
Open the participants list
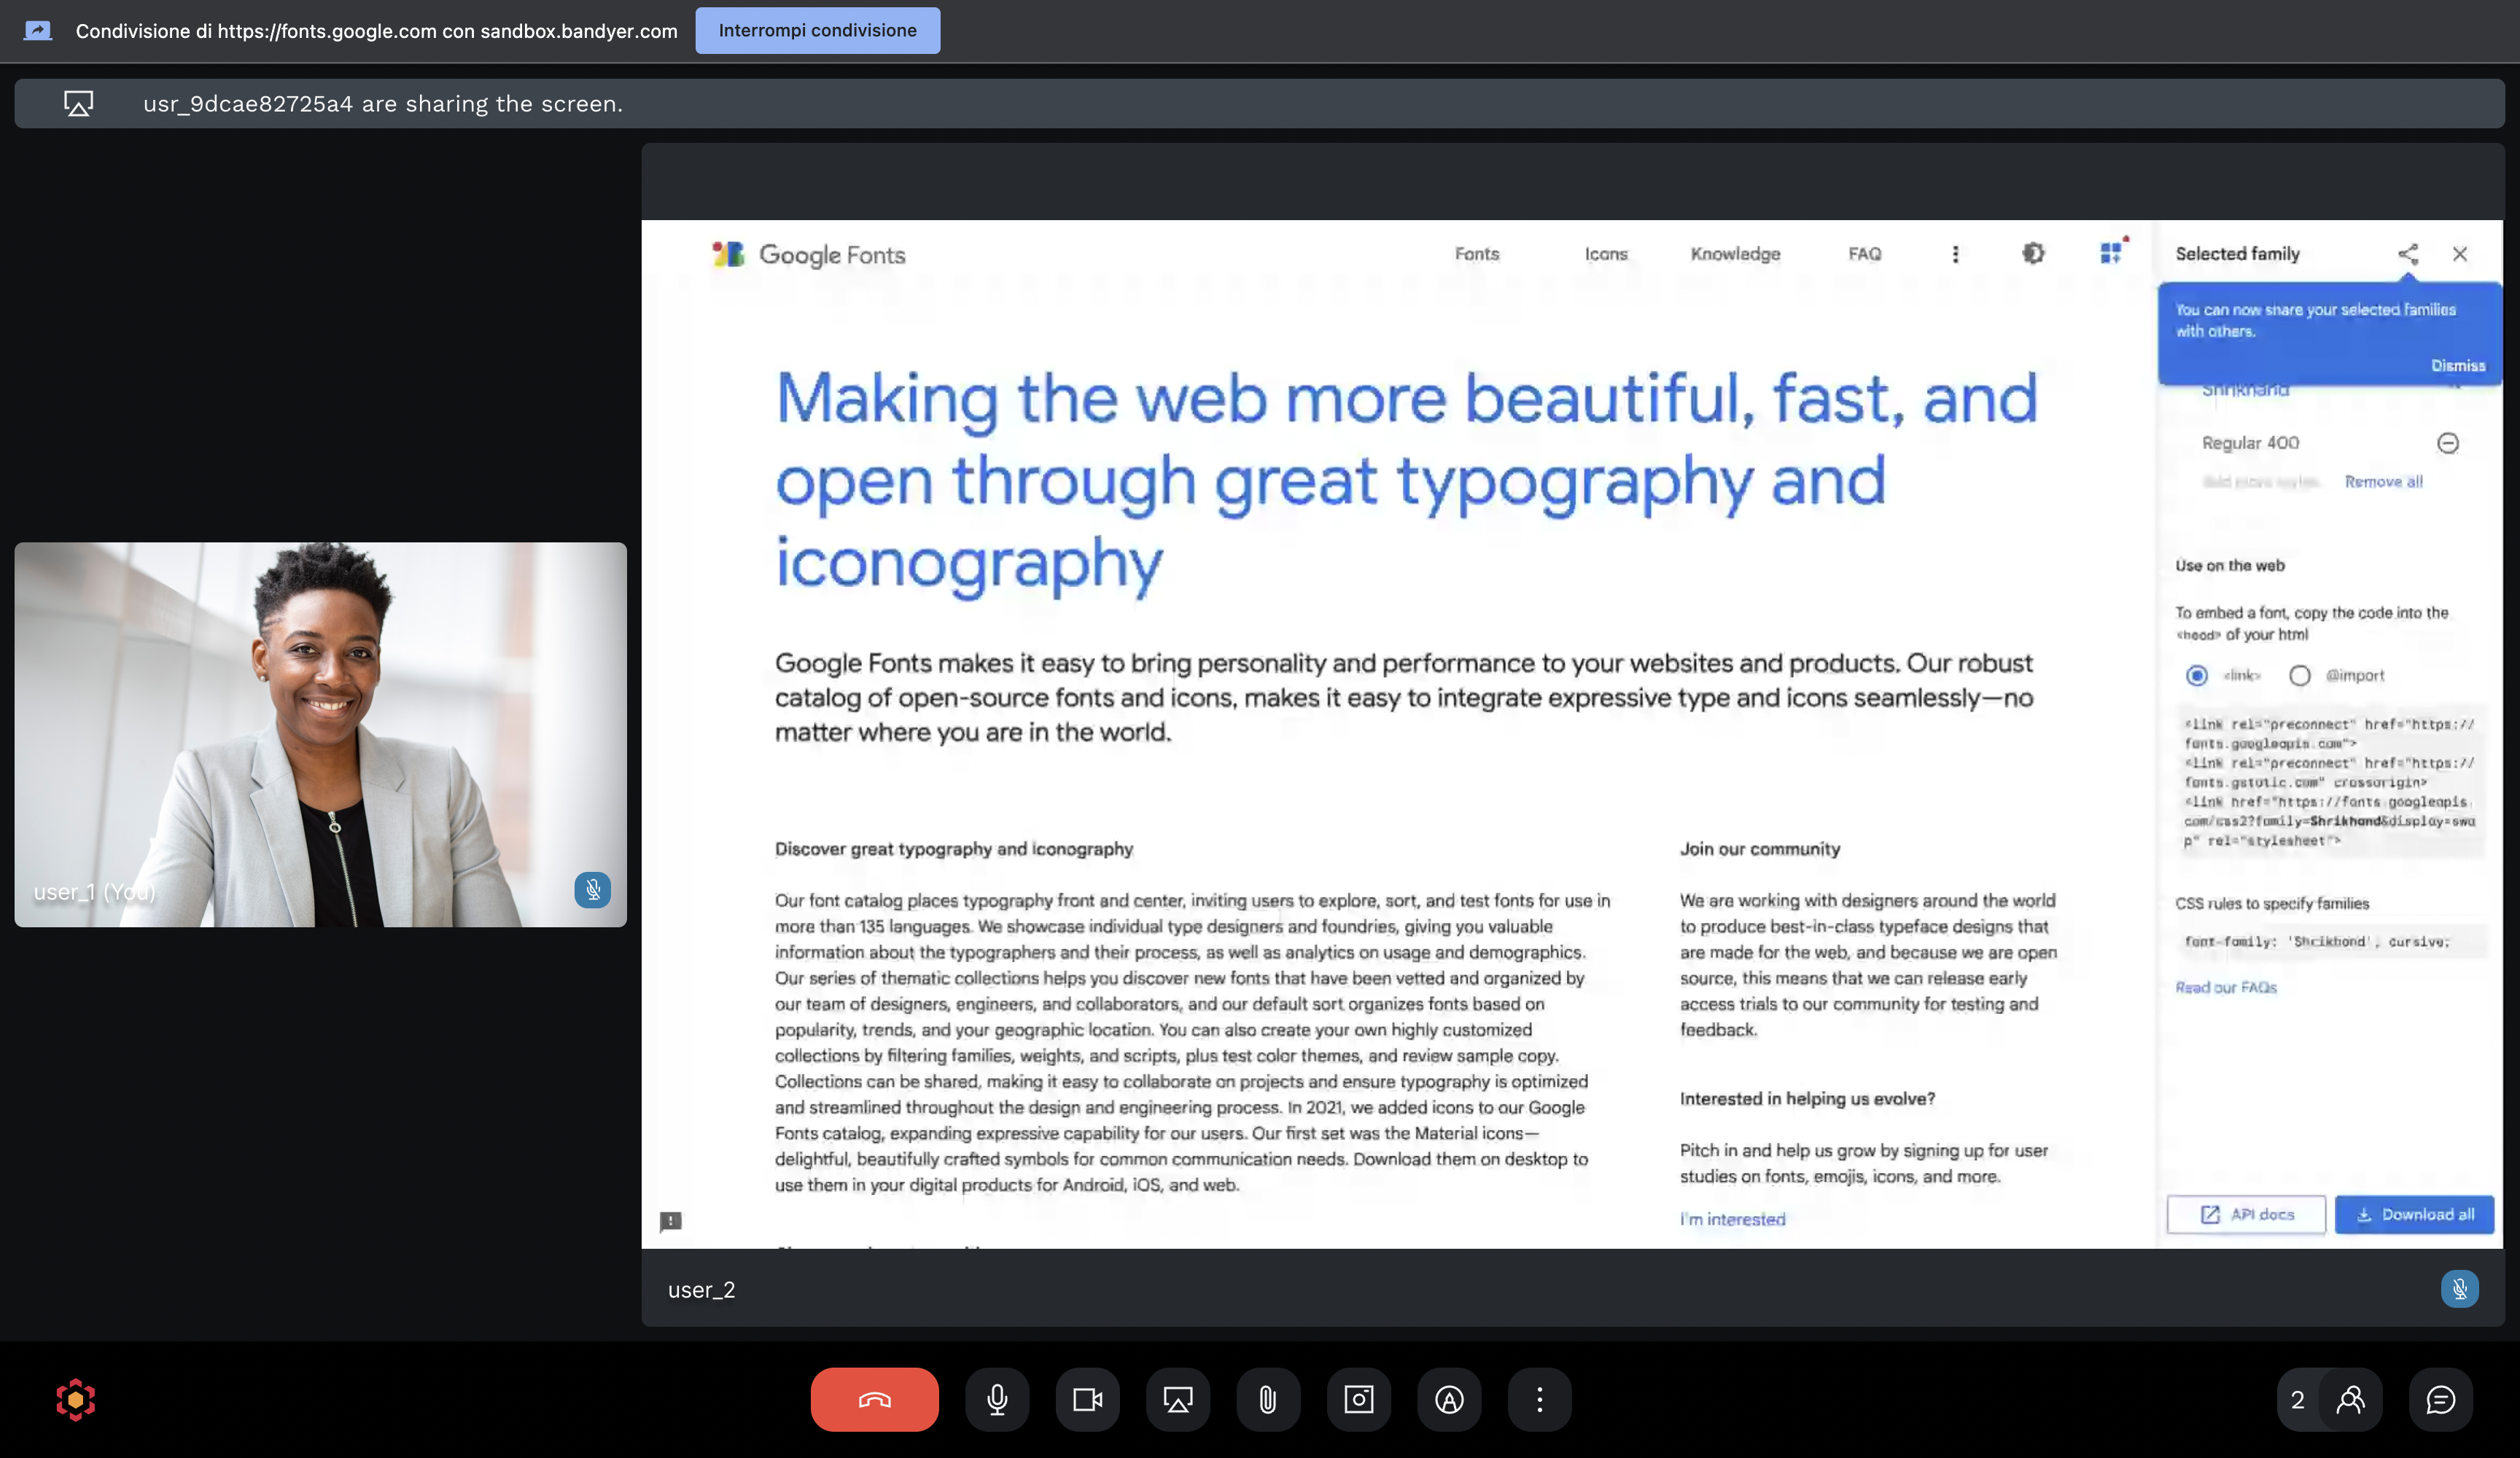2350,1399
